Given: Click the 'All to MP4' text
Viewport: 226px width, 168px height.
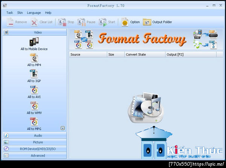Looking at the screenshot, I should tap(34, 65).
